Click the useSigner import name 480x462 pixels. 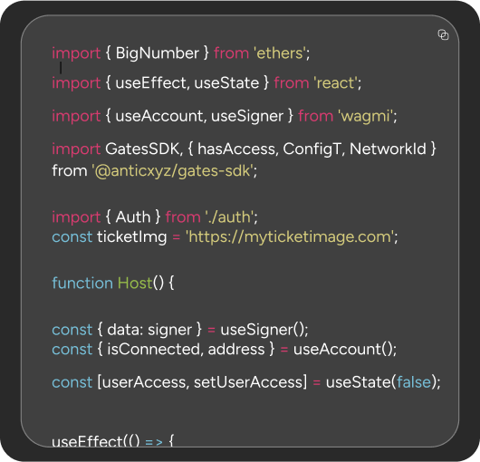[x=247, y=116]
